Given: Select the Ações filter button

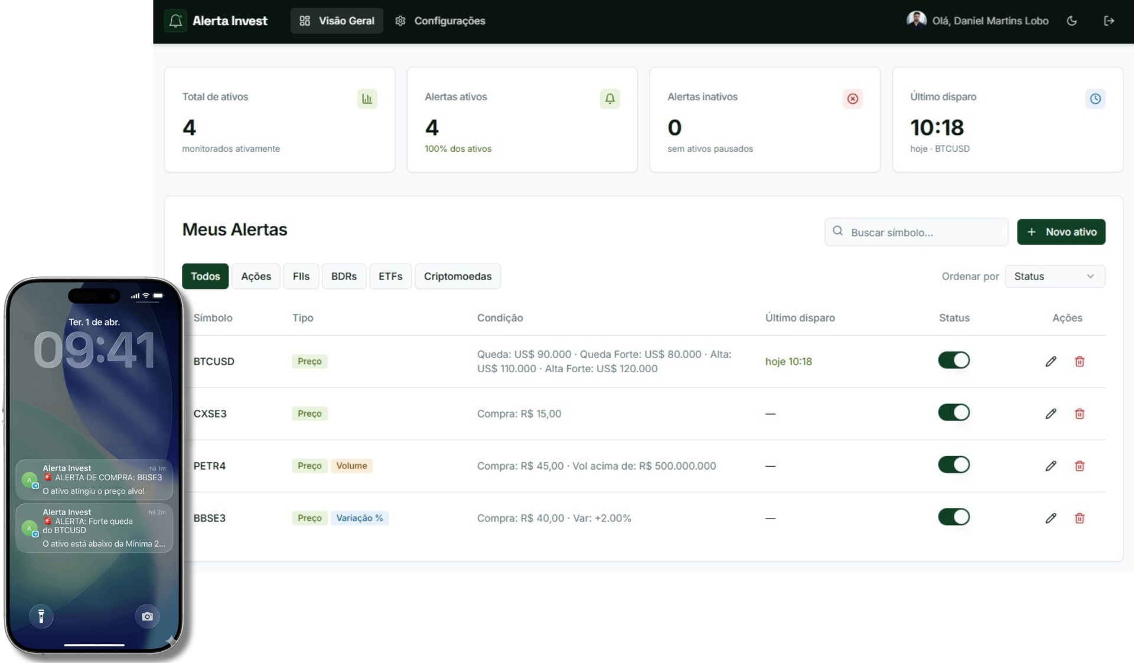Looking at the screenshot, I should [256, 277].
